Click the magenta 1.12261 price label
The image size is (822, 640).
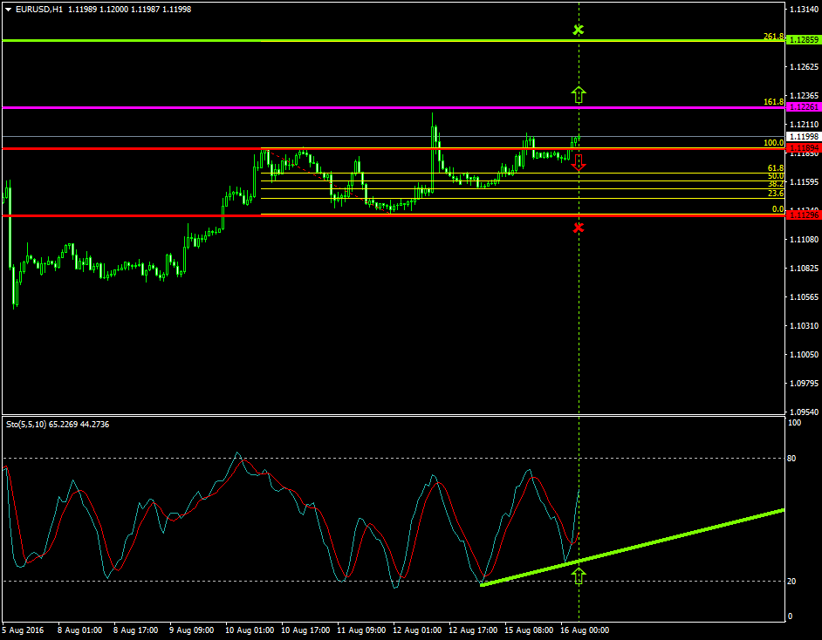tap(803, 107)
